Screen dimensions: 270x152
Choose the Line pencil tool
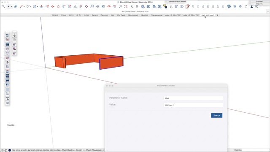pyautogui.click(x=21, y=7)
